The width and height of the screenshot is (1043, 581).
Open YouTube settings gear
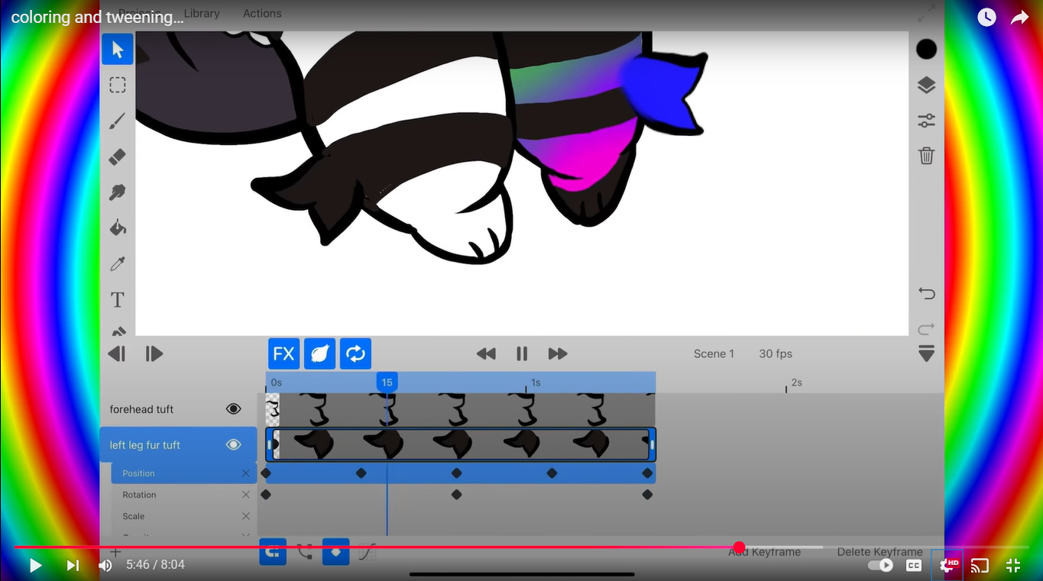[947, 566]
